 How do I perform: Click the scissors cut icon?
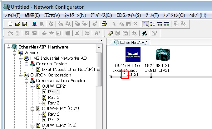[114, 24]
